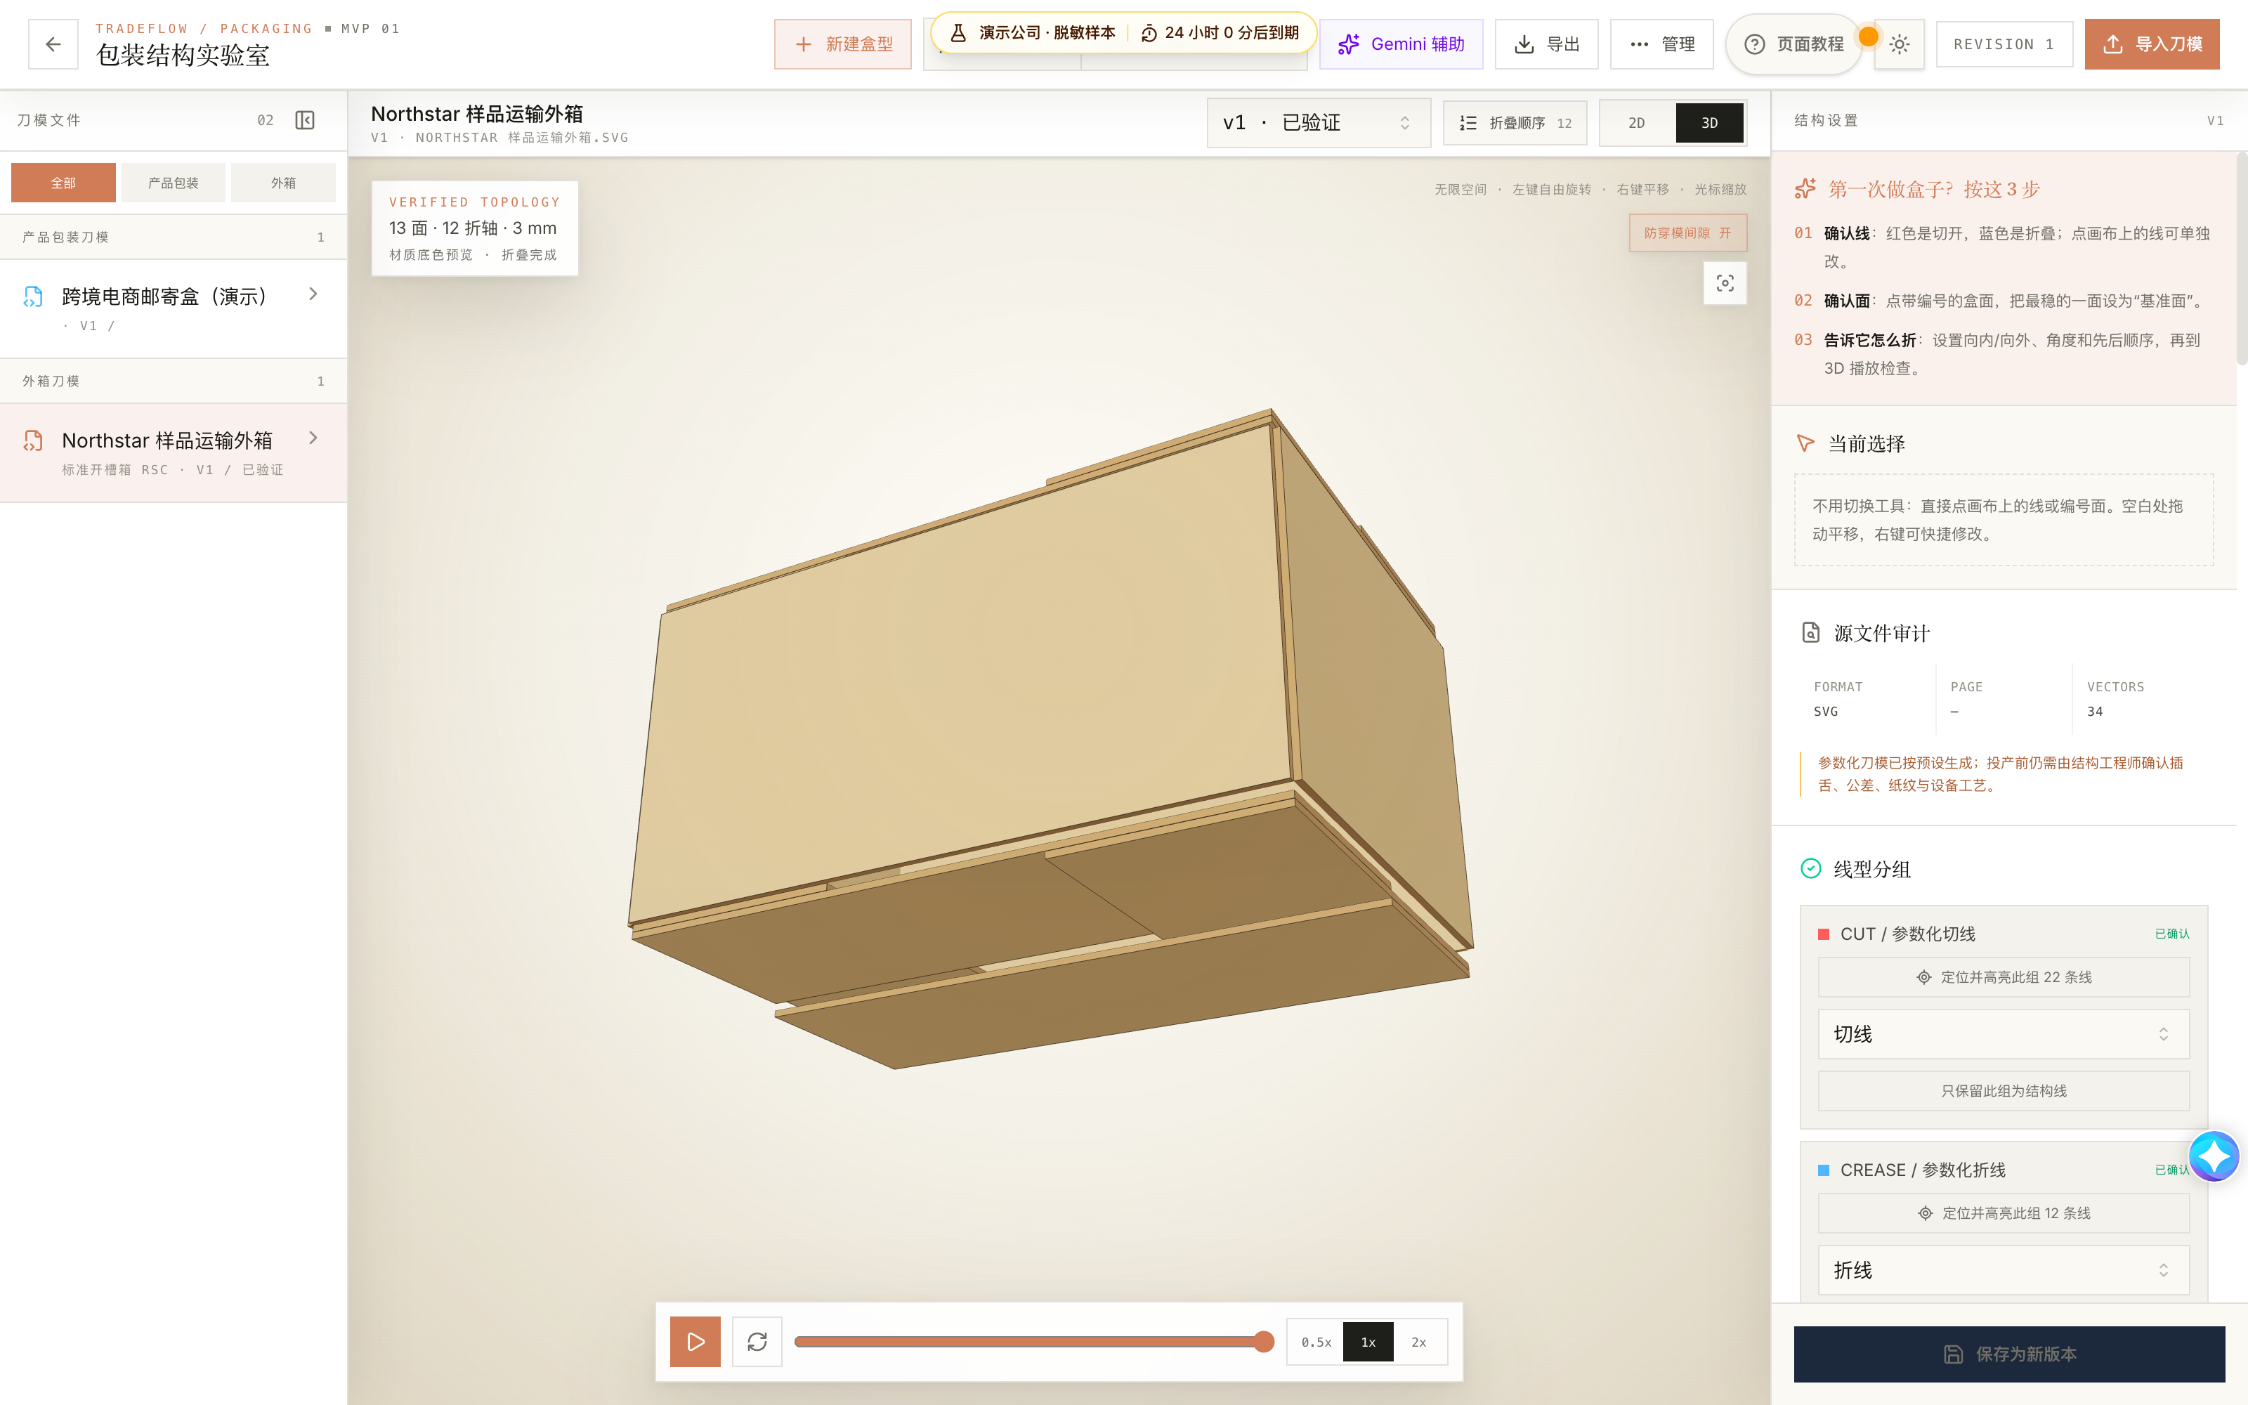Click the back arrow icon
The width and height of the screenshot is (2248, 1405).
[53, 44]
